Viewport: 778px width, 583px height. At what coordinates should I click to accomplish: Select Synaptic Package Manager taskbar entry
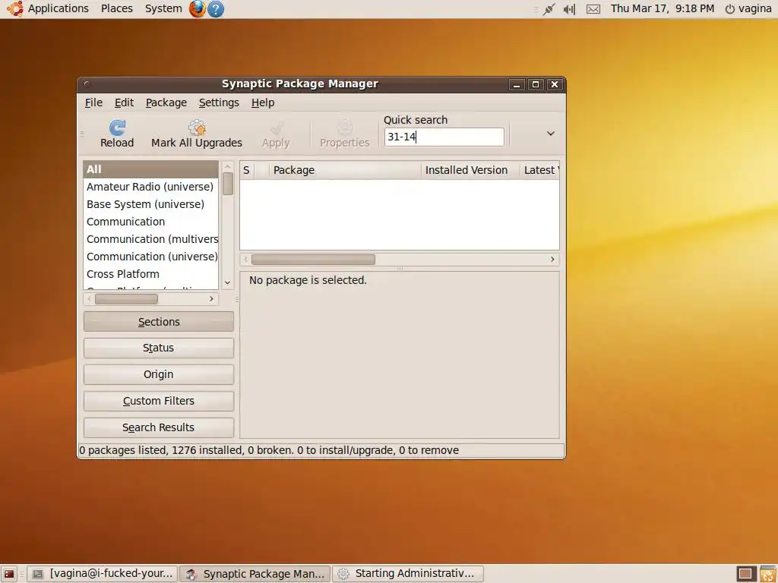pos(255,574)
